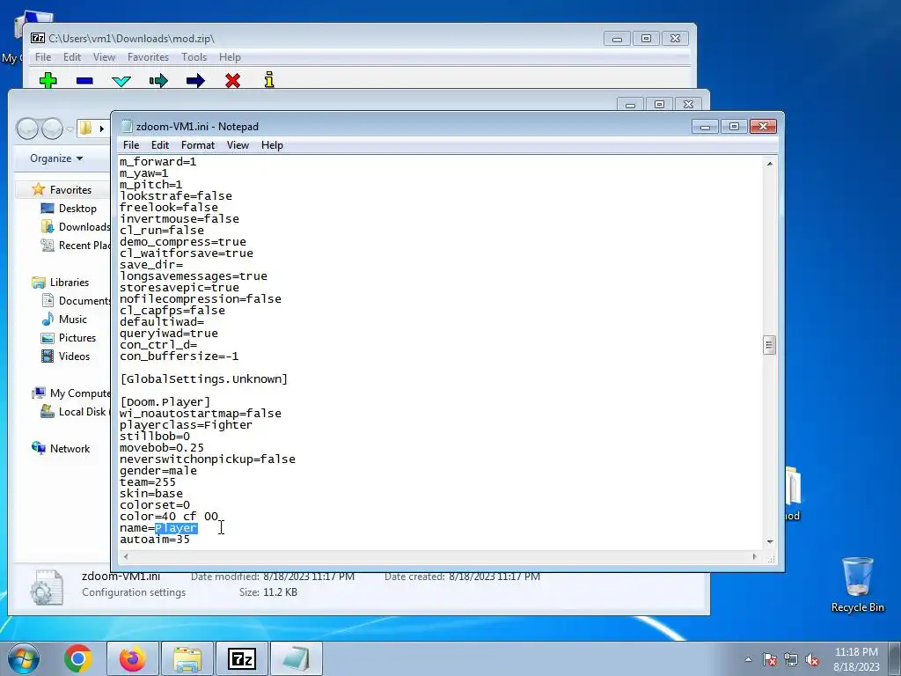Screen dimensions: 901x676
Task: Switch to File Explorer taskbar button
Action: point(187,658)
